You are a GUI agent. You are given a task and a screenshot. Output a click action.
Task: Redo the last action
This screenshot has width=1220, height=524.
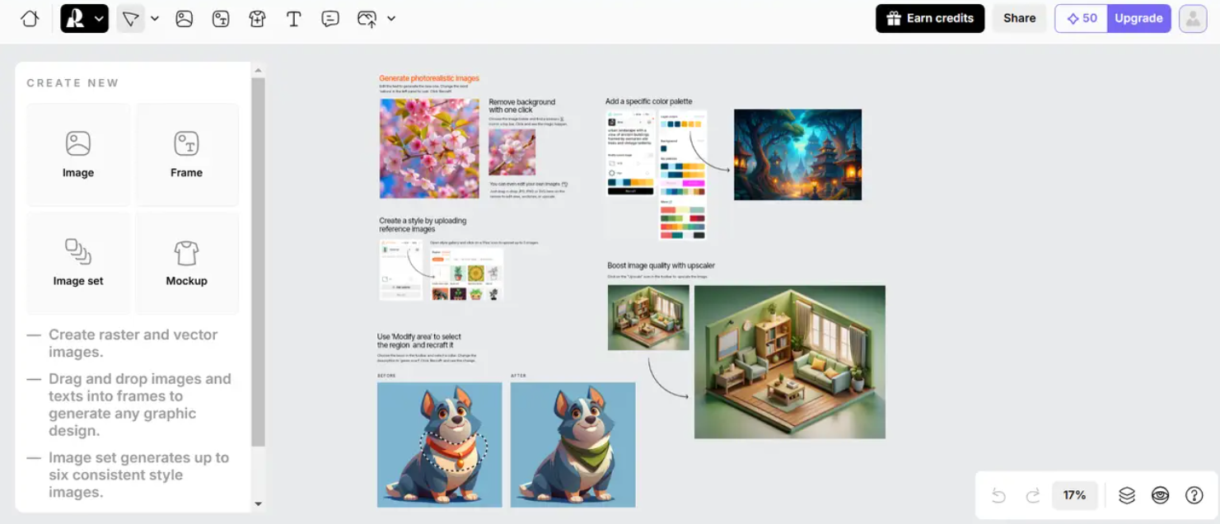click(1032, 495)
